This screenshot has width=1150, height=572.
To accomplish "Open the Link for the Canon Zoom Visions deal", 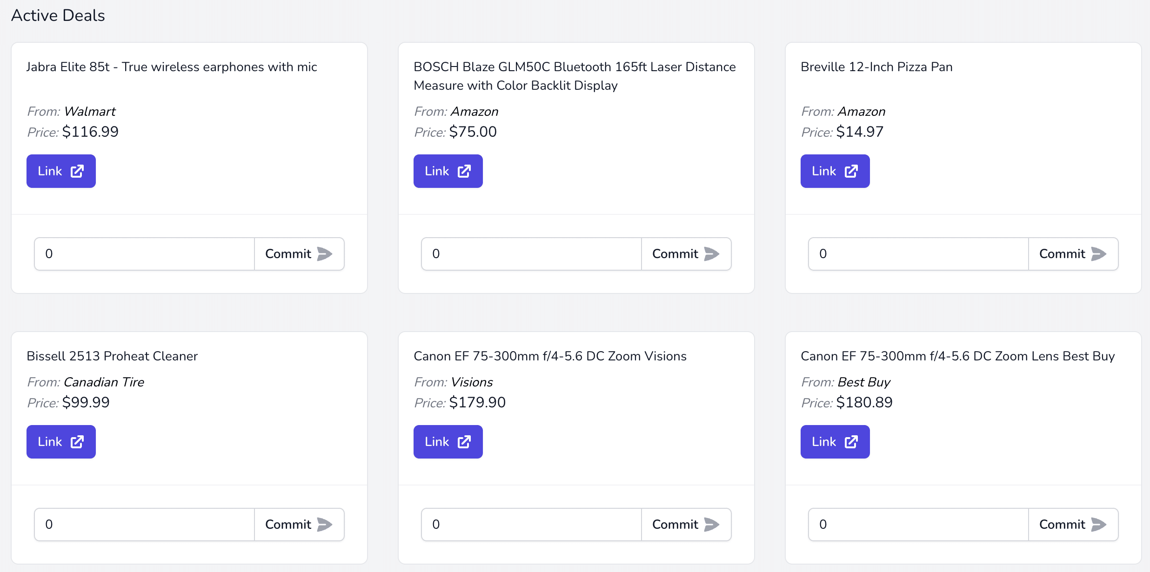I will tap(448, 442).
